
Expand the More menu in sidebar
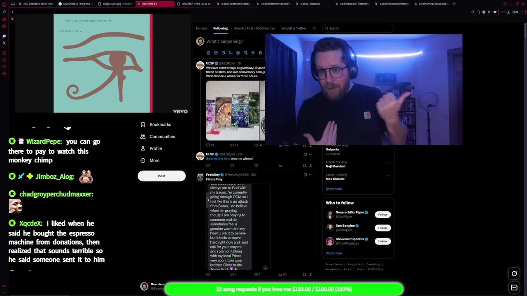tap(150, 160)
